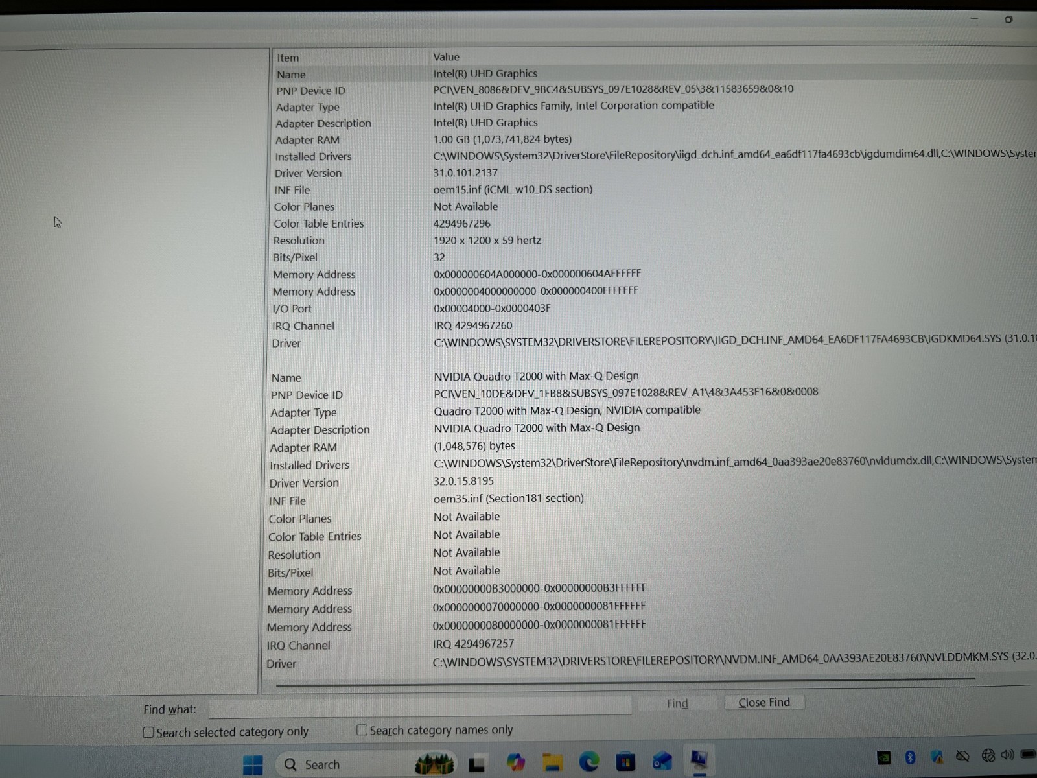Restore down the System Information window
This screenshot has height=778, width=1037.
[x=1008, y=19]
